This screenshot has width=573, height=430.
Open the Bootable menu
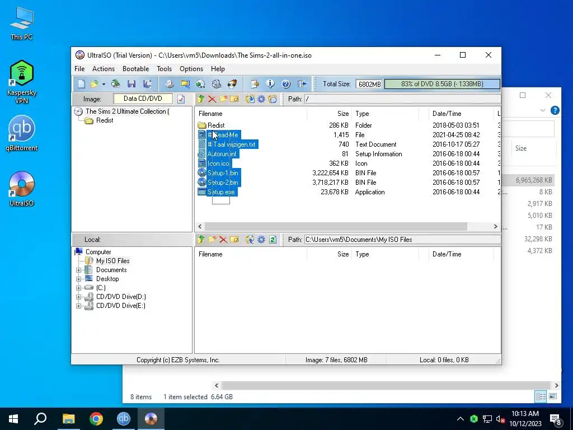[135, 69]
